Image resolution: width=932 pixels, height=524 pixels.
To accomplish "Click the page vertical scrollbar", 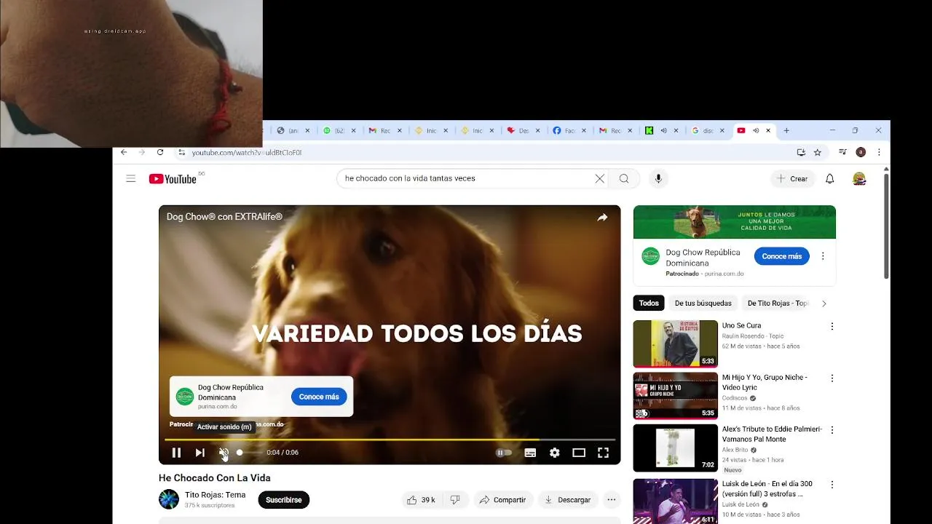I will pos(886,226).
